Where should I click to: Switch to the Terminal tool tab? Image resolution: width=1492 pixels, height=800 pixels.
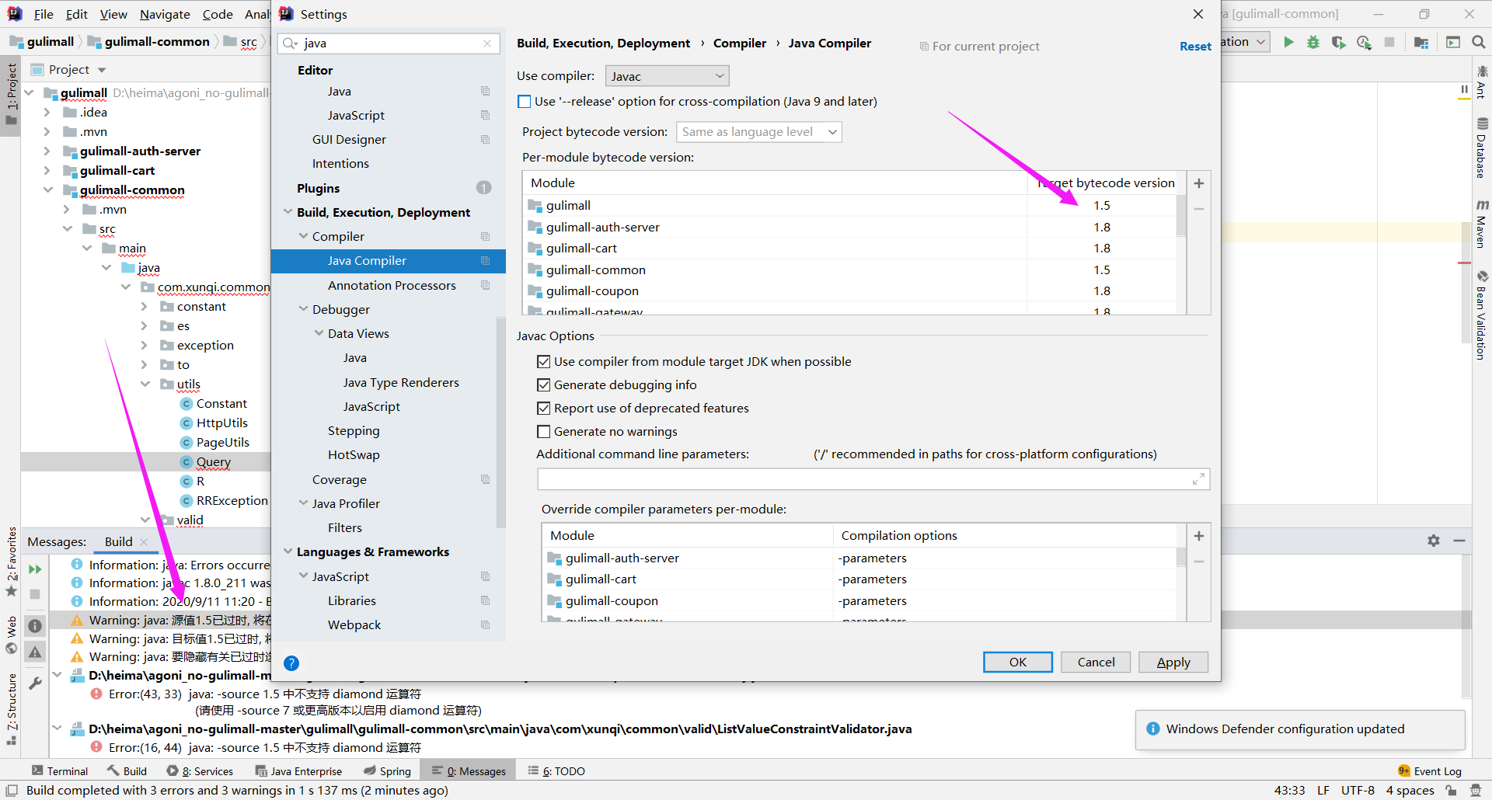(60, 771)
